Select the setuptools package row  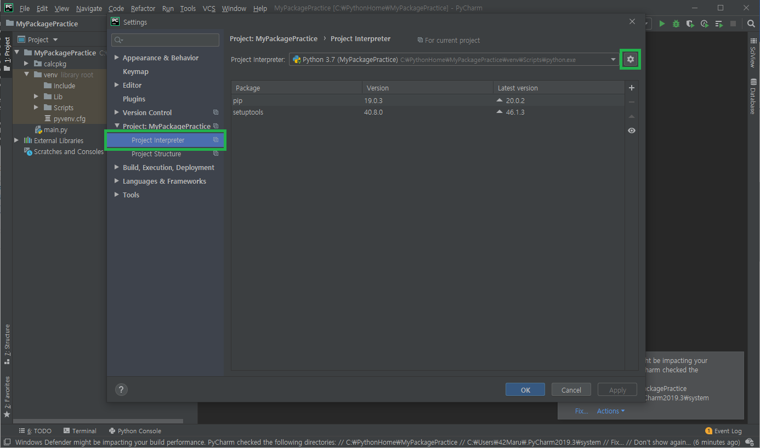pos(428,112)
